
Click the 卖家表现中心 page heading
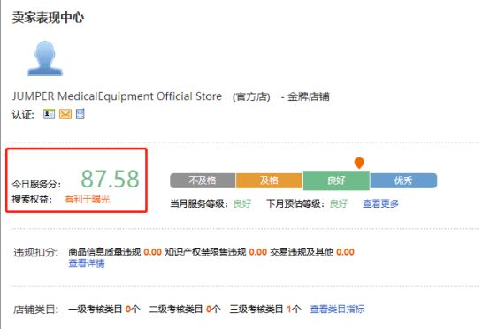coord(48,18)
